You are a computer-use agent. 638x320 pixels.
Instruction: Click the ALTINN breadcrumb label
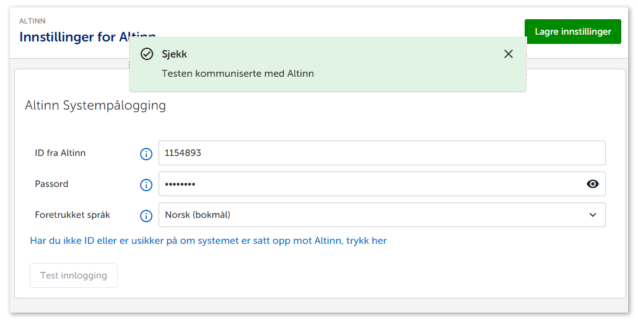tap(32, 21)
